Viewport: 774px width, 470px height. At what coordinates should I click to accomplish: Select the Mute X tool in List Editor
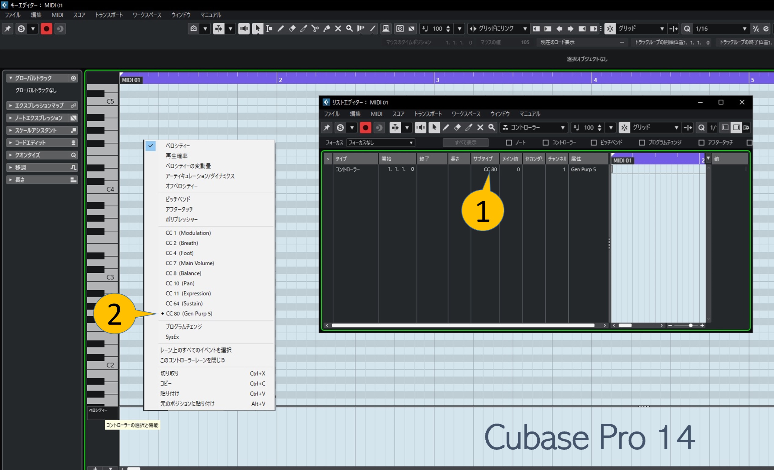pyautogui.click(x=480, y=128)
